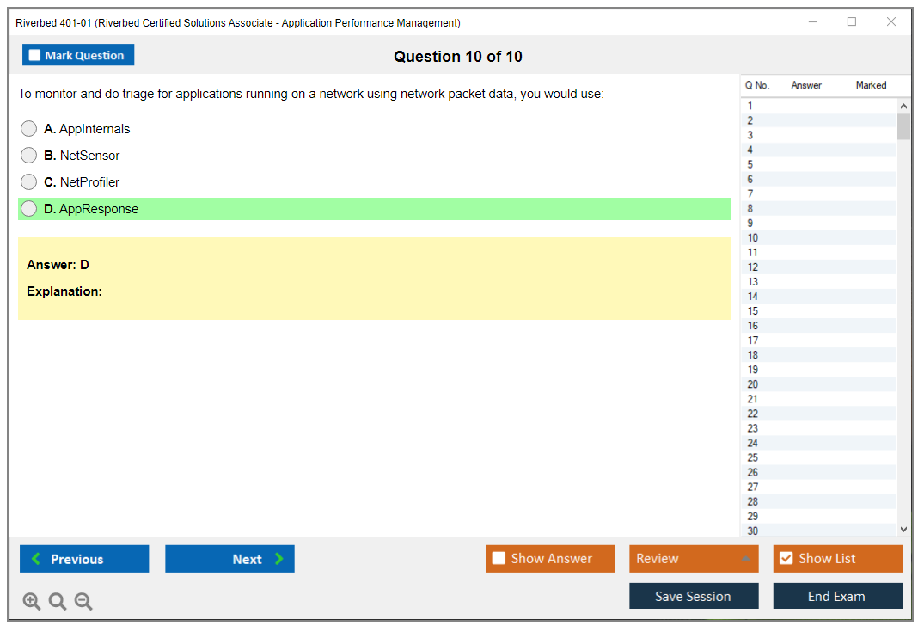Viewport: 924px width, 632px height.
Task: Maximize the exam window
Action: (852, 22)
